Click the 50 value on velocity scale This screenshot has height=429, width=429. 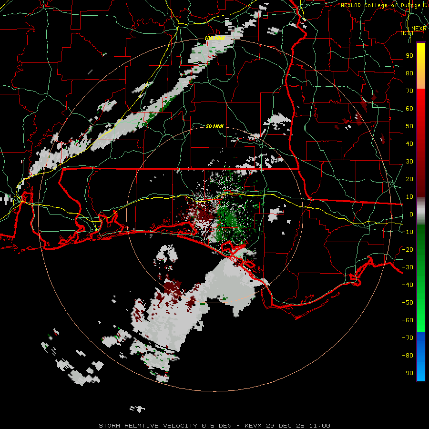pyautogui.click(x=409, y=126)
